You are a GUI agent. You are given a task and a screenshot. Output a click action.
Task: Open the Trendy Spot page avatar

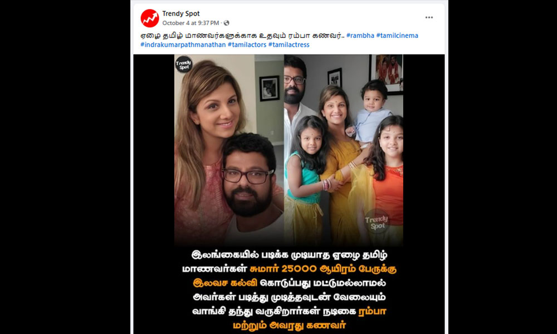(149, 18)
